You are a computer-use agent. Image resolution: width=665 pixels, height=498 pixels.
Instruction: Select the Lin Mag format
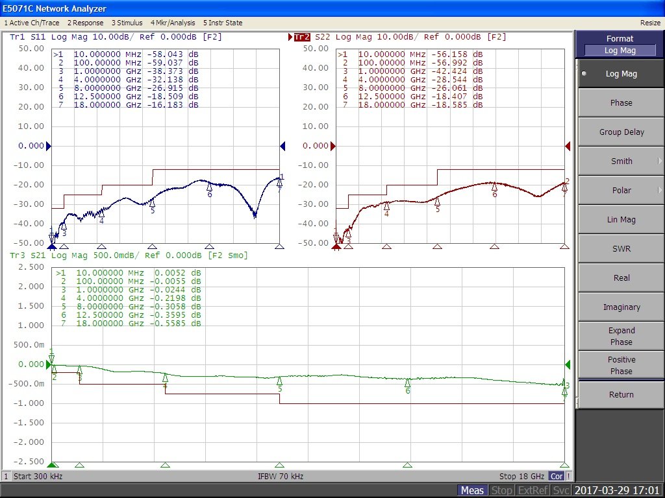621,220
